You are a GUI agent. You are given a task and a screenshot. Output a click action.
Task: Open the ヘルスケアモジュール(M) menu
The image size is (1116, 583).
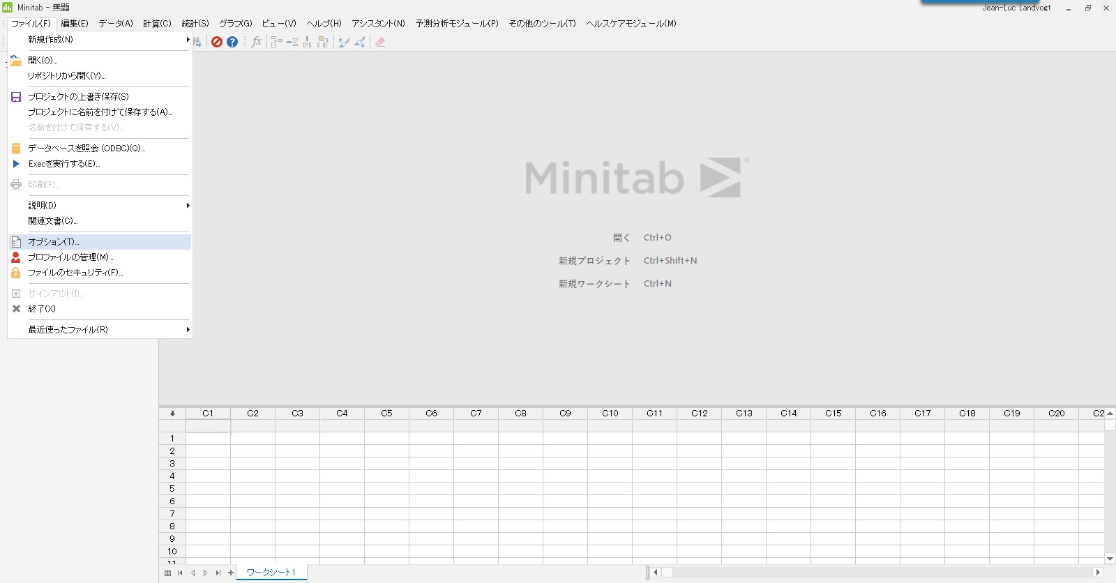click(631, 23)
